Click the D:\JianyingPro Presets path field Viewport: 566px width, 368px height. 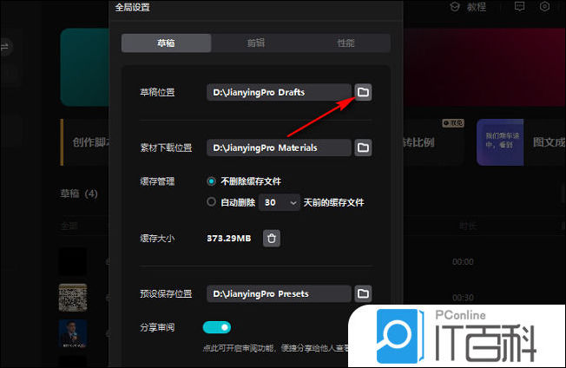pos(279,293)
